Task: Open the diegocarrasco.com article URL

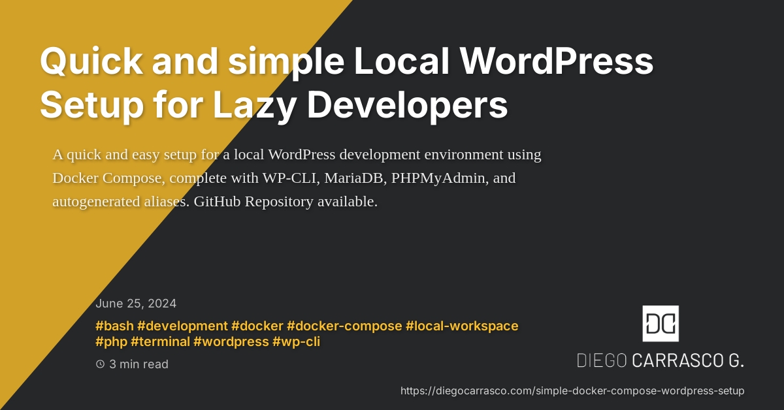Action: [572, 390]
